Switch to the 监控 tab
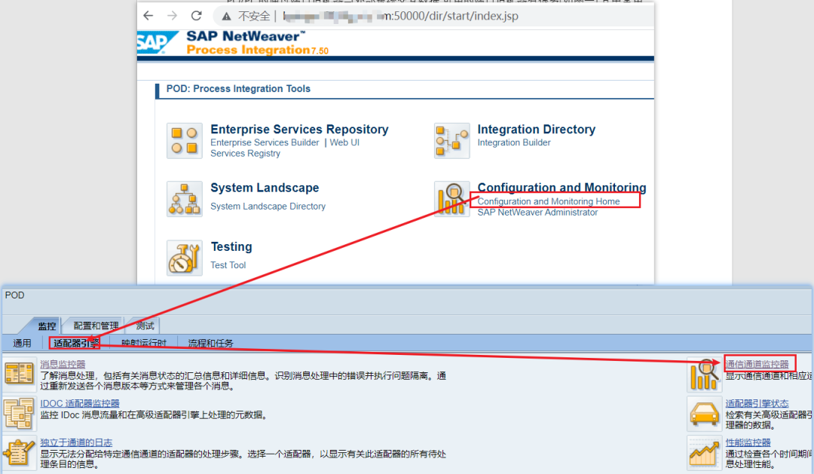This screenshot has width=814, height=474. point(46,326)
